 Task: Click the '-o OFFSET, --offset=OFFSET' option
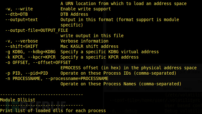point(38,63)
